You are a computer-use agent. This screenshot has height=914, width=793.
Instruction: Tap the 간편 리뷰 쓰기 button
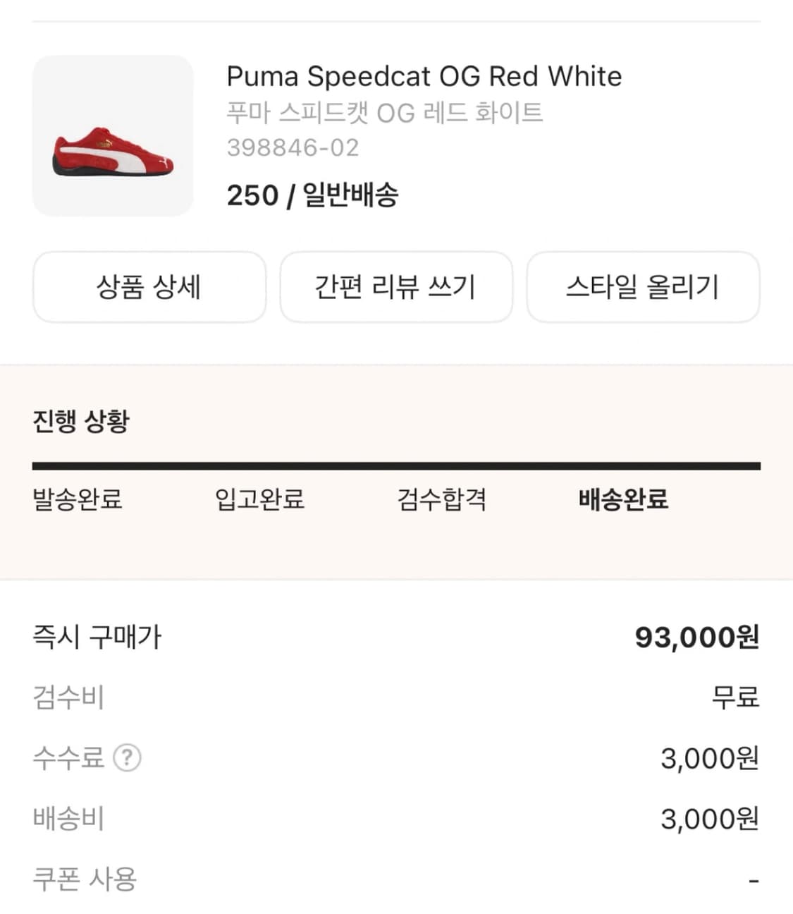(x=396, y=287)
